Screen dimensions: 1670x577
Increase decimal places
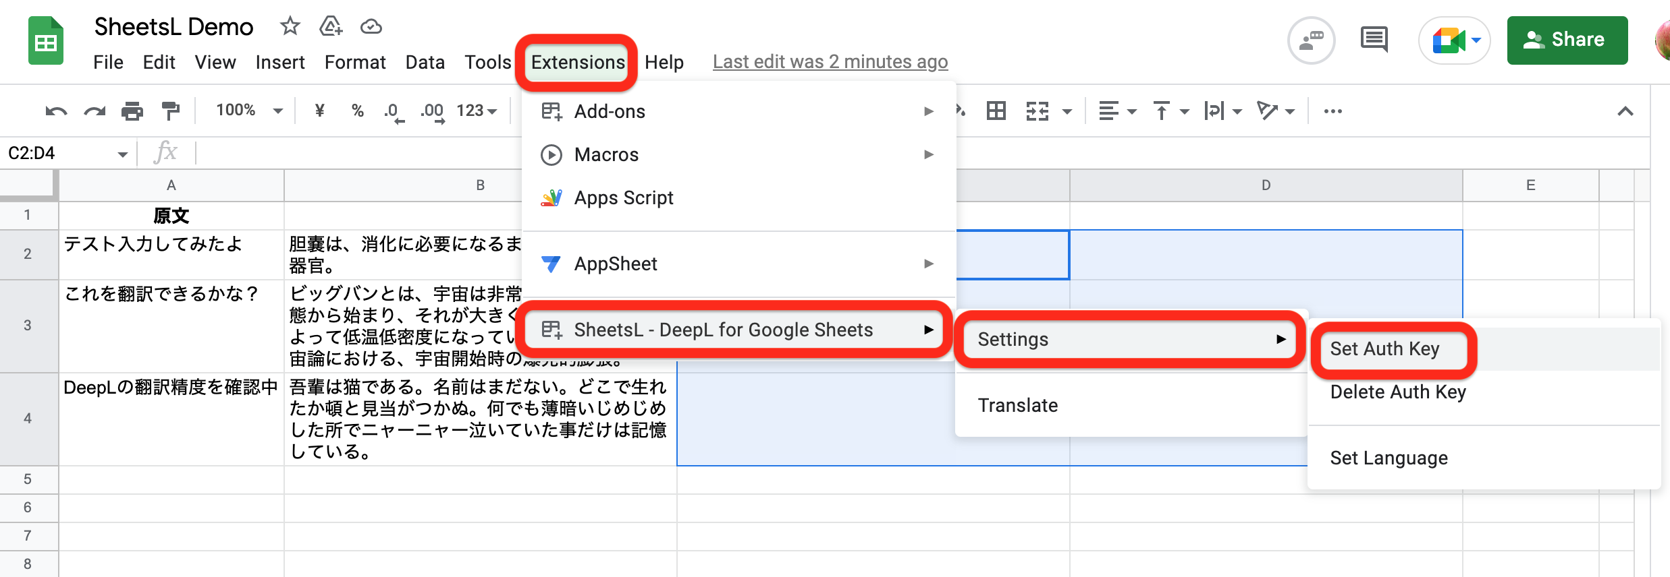click(432, 111)
